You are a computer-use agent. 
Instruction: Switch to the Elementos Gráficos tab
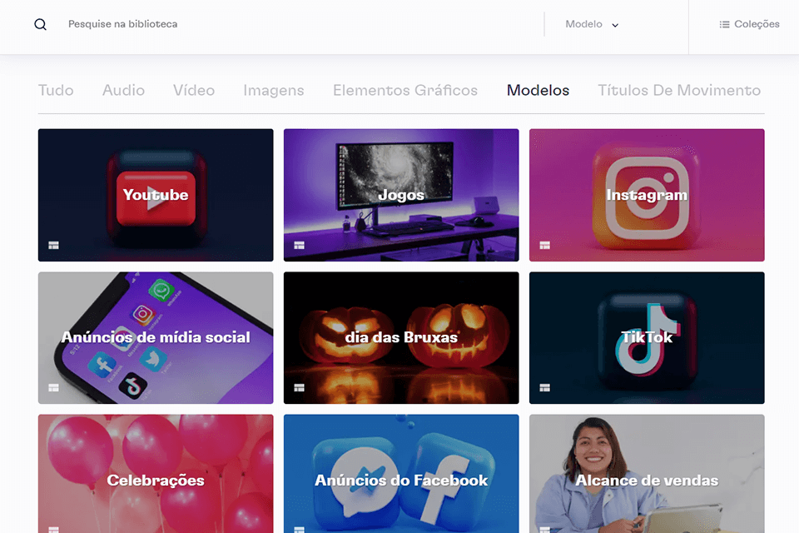coord(405,90)
